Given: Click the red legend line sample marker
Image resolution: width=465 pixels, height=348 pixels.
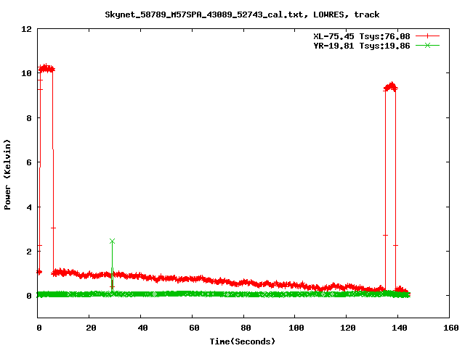Looking at the screenshot, I should point(427,36).
